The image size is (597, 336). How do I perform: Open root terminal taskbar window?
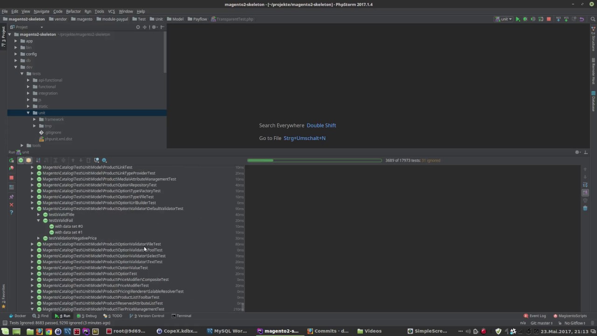(x=125, y=331)
